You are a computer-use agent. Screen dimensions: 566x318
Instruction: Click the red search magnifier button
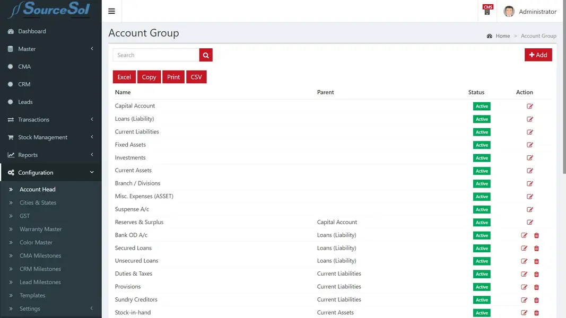pyautogui.click(x=206, y=55)
